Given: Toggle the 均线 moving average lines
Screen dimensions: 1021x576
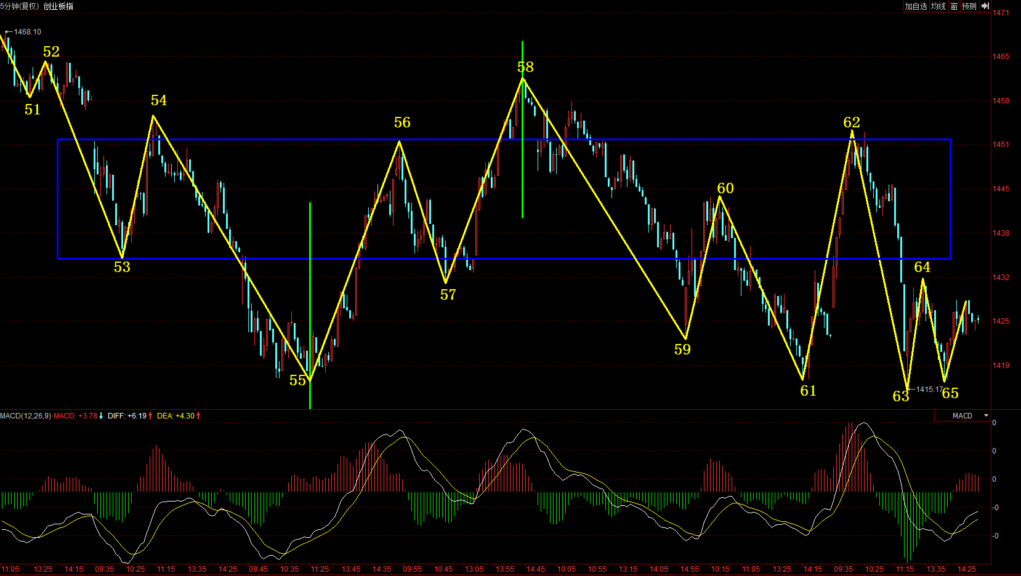Looking at the screenshot, I should (938, 6).
